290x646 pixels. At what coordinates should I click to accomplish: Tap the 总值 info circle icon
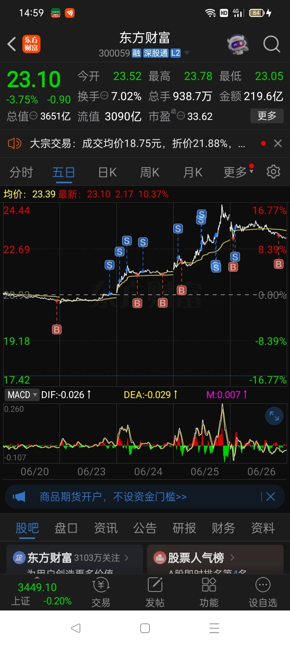click(x=34, y=116)
